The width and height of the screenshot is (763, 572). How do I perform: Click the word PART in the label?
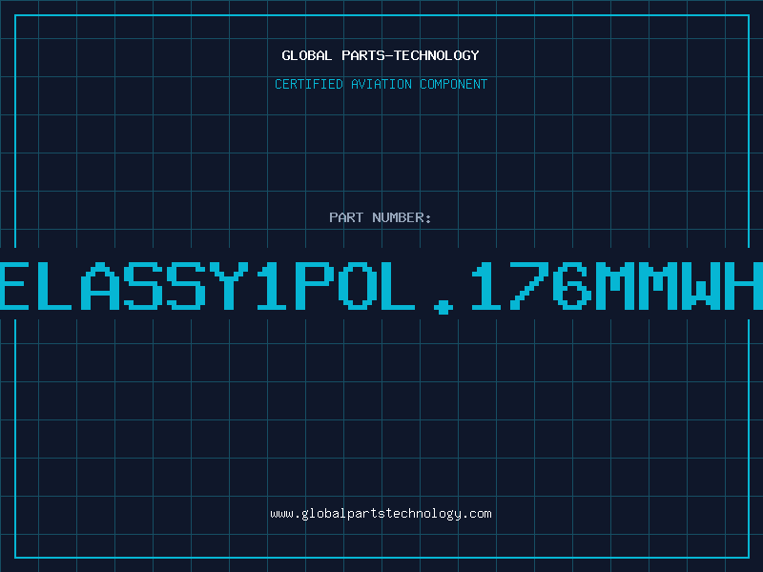click(x=346, y=217)
